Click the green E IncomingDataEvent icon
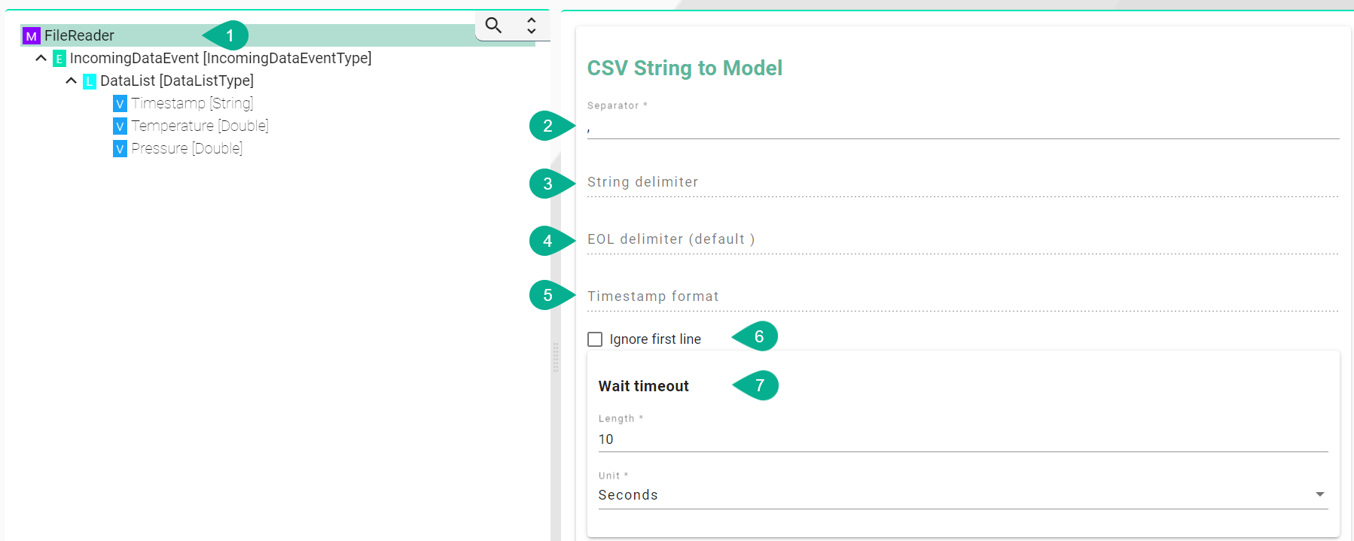This screenshot has width=1354, height=541. [59, 59]
